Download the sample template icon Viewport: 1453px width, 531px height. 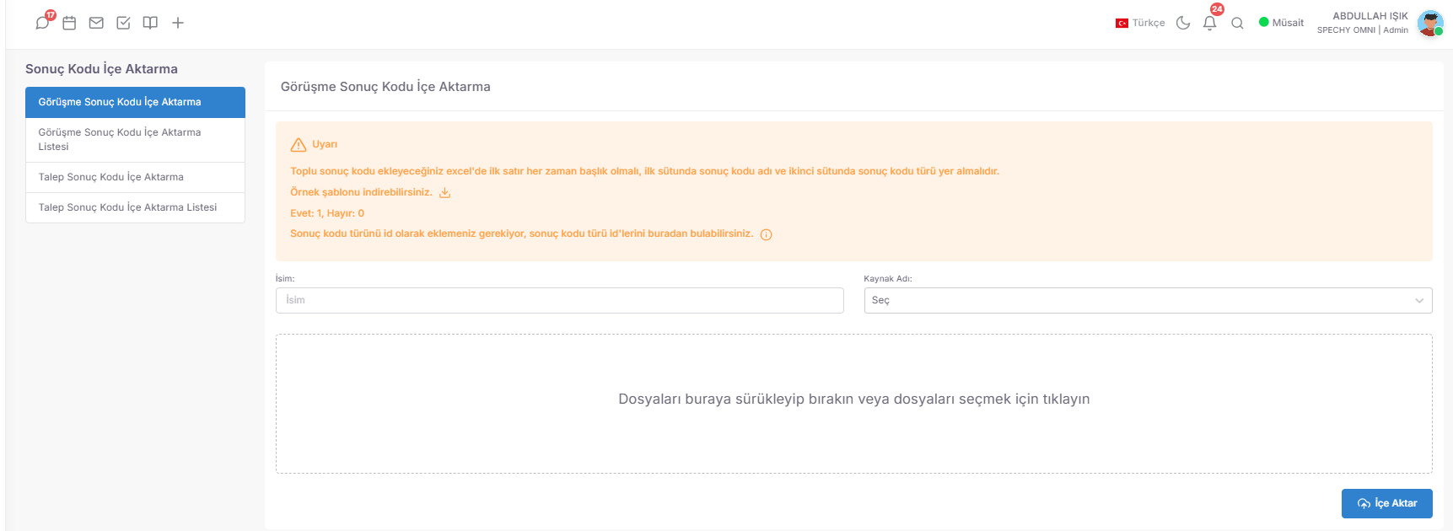tap(444, 193)
